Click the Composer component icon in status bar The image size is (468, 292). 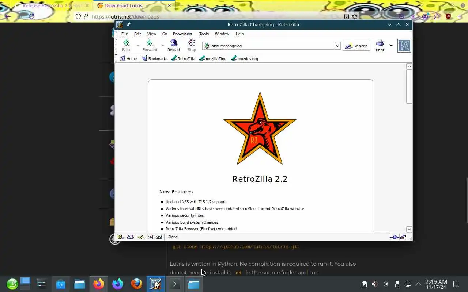pyautogui.click(x=140, y=237)
